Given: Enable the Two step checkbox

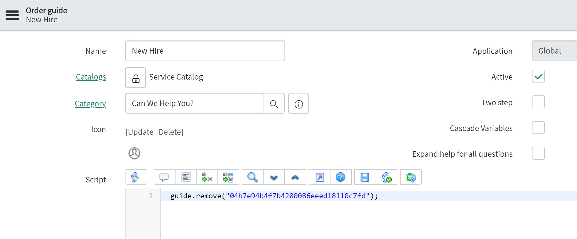Looking at the screenshot, I should pos(538,102).
